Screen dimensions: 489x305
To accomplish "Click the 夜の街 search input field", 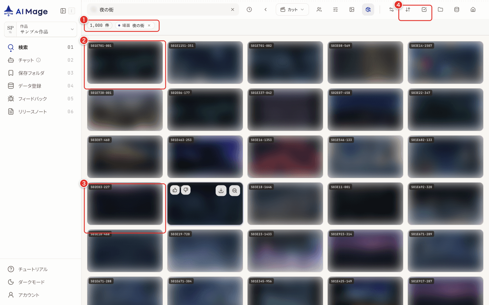I will pos(163,10).
